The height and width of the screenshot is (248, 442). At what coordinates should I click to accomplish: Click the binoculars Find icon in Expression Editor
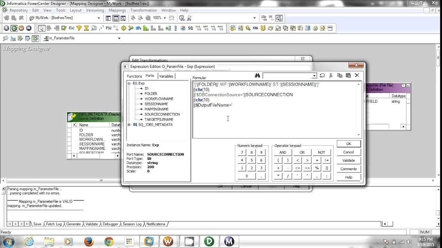tap(257, 75)
